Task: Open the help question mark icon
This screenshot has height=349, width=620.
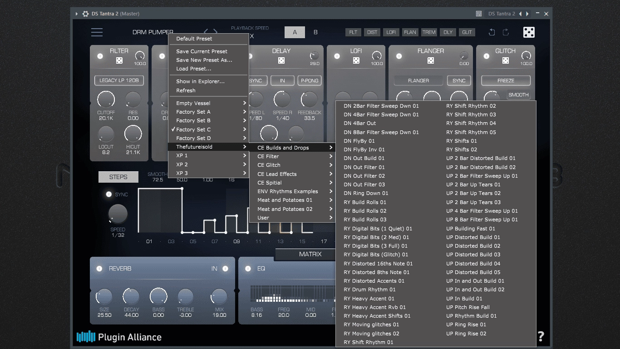Action: [541, 337]
